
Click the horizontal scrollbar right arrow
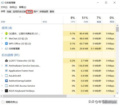pyautogui.click(x=114, y=96)
